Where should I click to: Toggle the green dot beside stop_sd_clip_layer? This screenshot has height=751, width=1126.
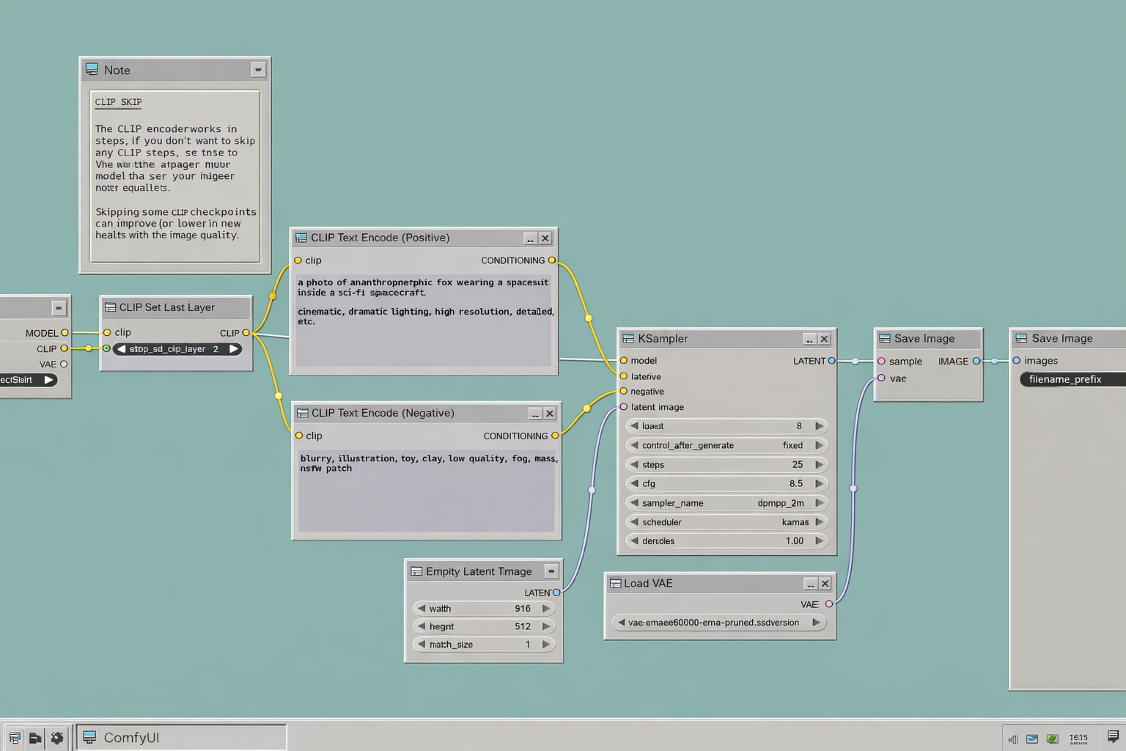106,348
